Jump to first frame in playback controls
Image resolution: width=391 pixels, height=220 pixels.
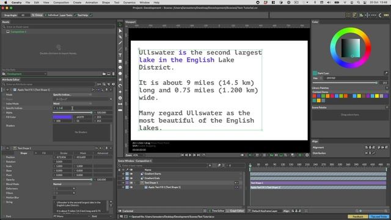click(182, 155)
